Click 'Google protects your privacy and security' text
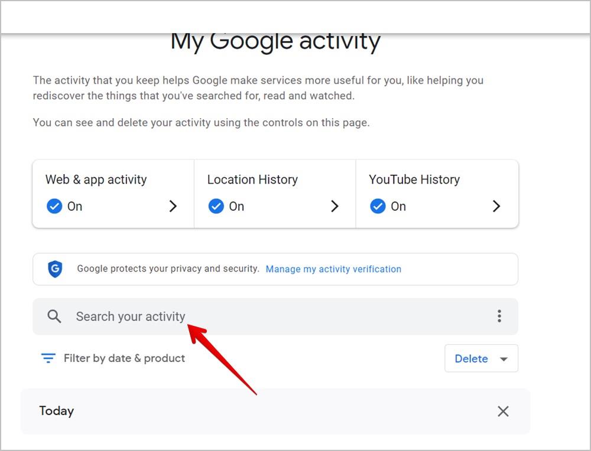Screen dimensions: 591x451 coord(168,269)
